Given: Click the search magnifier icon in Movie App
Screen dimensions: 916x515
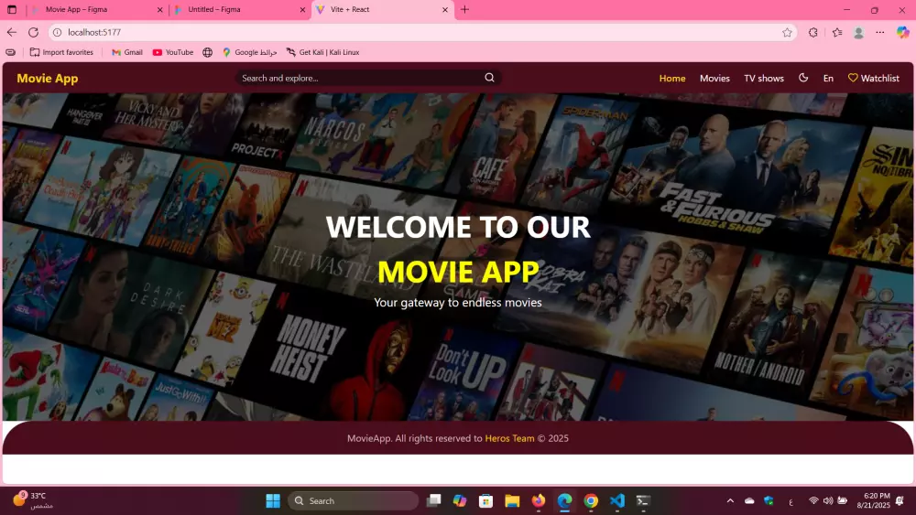Looking at the screenshot, I should (489, 78).
